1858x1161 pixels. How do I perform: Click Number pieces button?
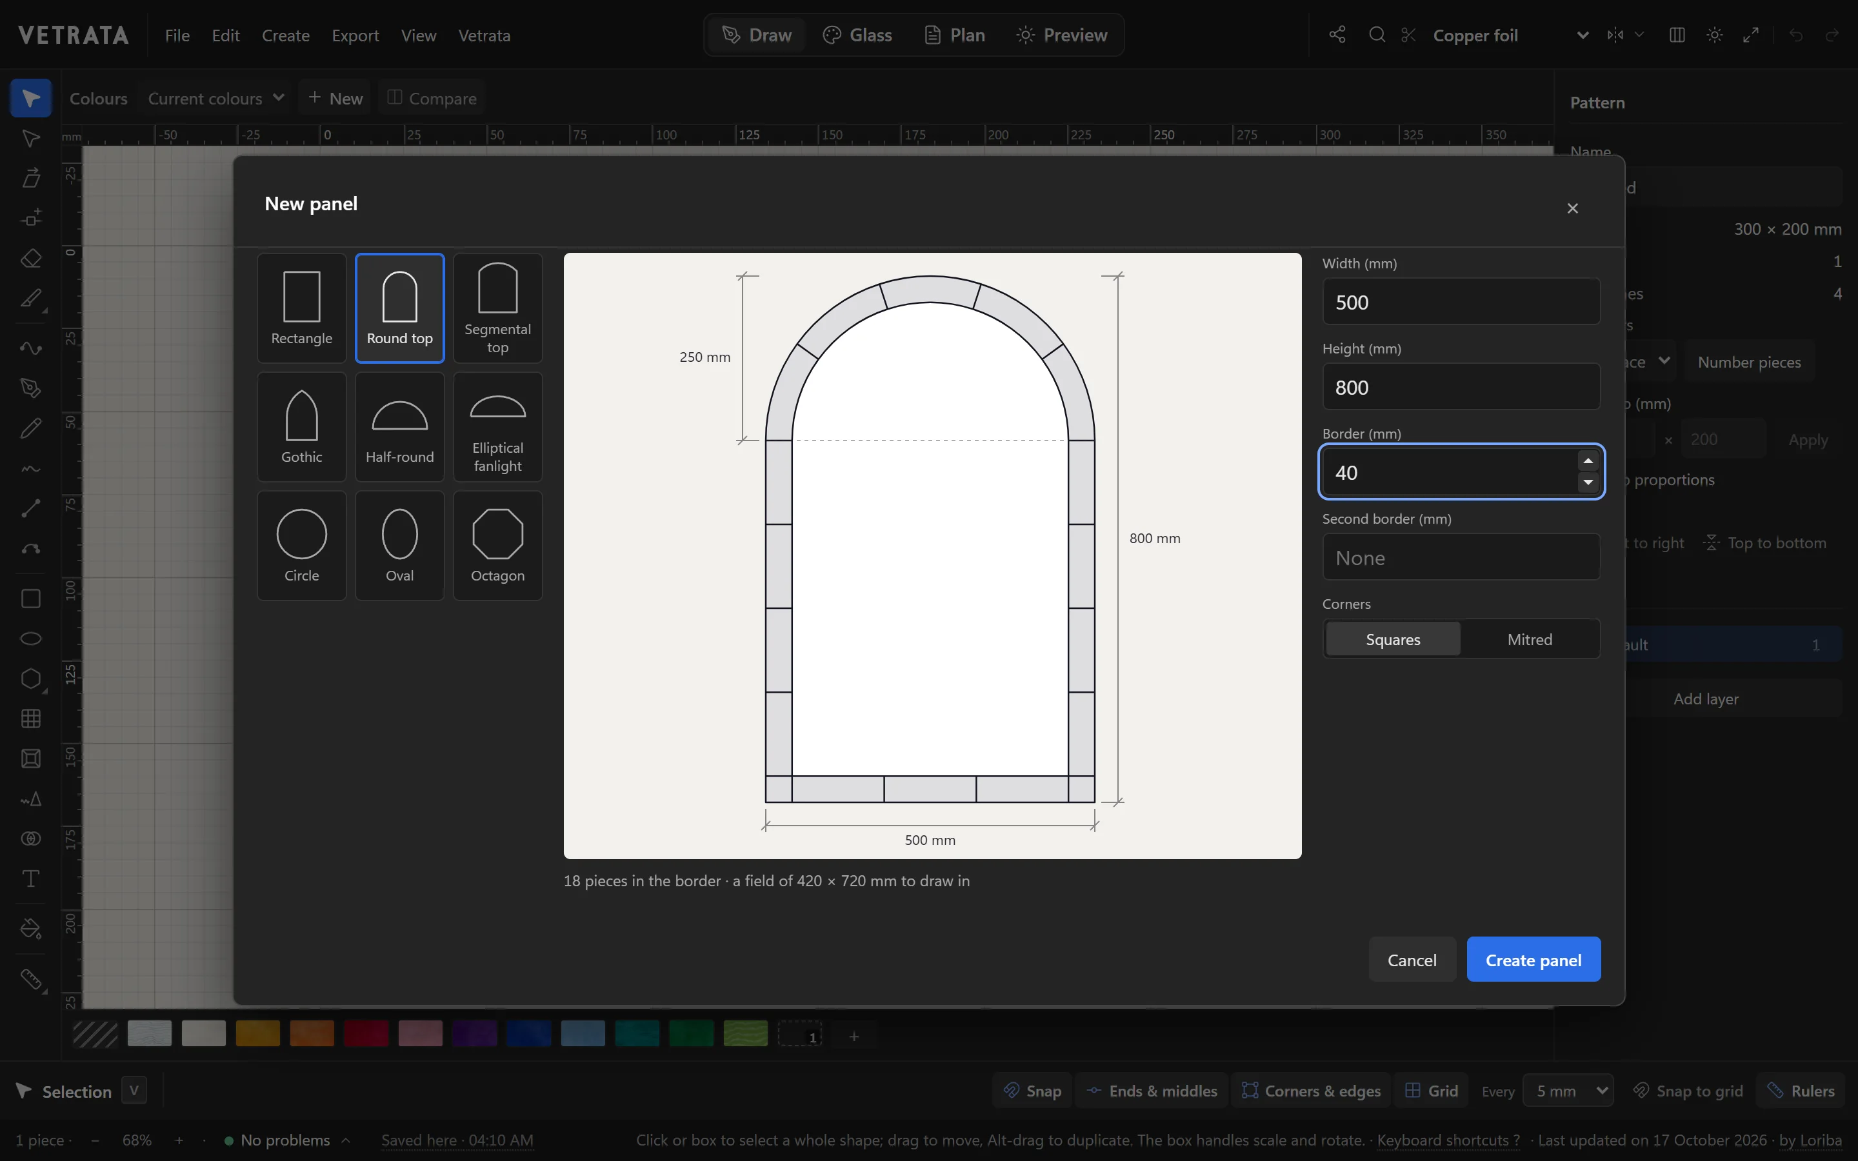coord(1749,362)
